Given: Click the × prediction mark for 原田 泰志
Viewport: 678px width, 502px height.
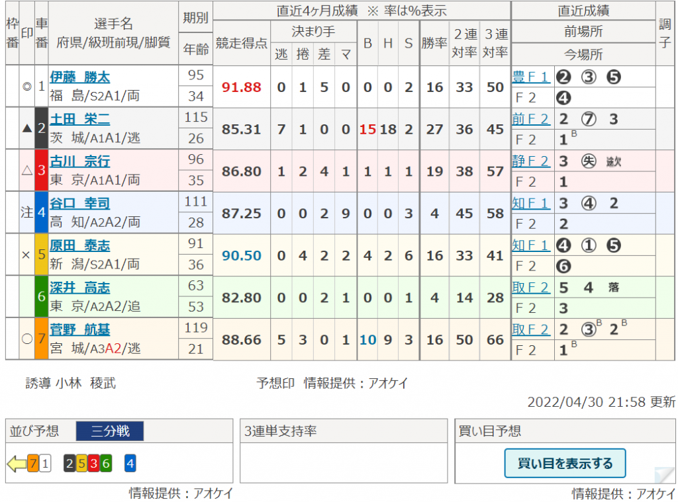Looking at the screenshot, I should [26, 255].
